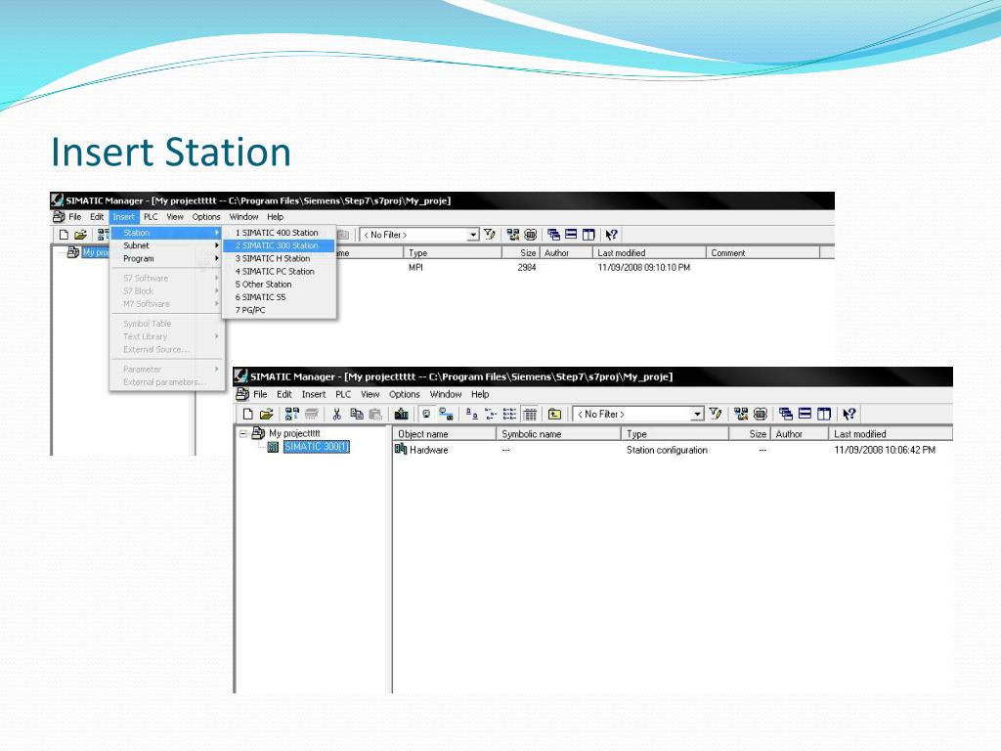
Task: Open Insert menu in lower window
Action: [x=314, y=395]
